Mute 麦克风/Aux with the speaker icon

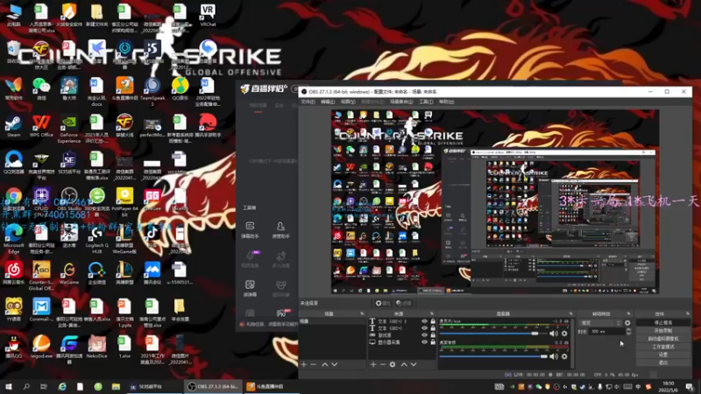click(x=554, y=334)
